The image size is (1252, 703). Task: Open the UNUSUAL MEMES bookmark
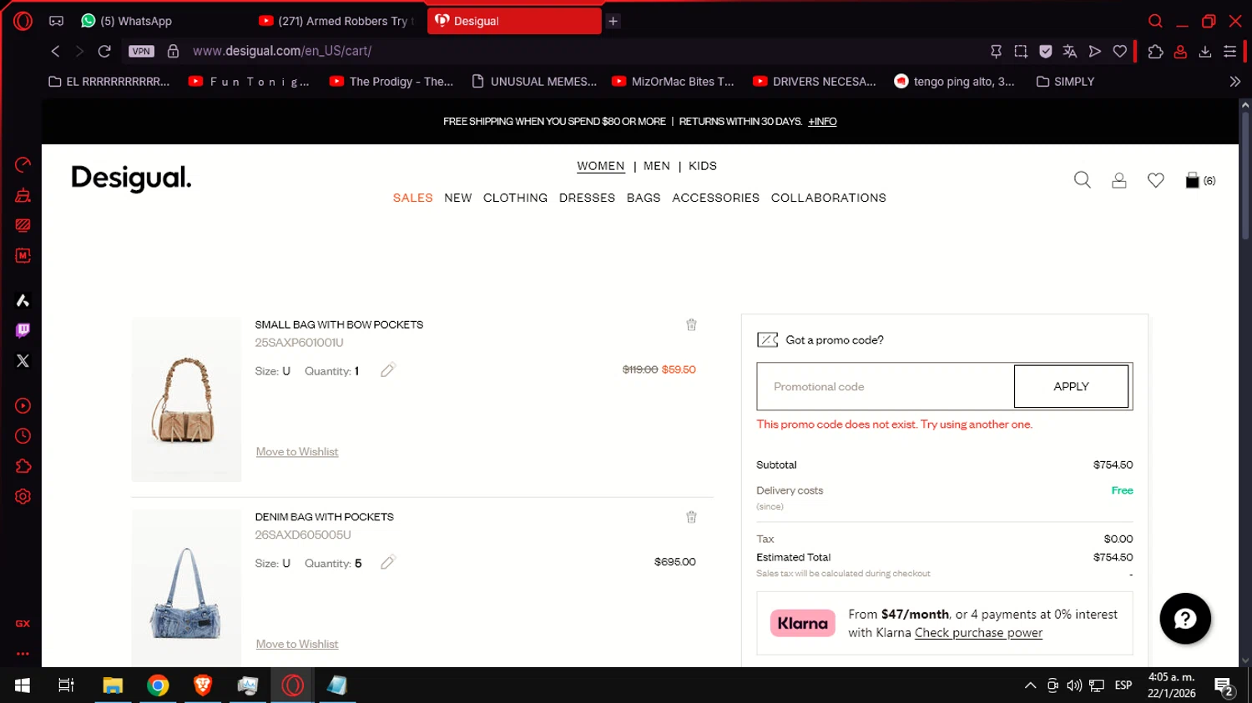coord(534,82)
